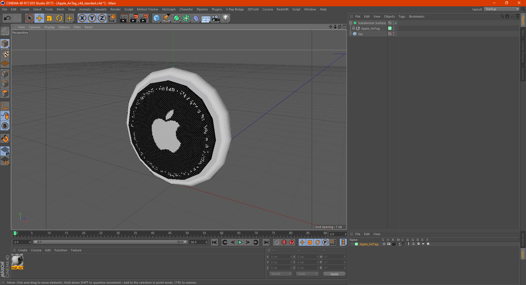This screenshot has width=526, height=285.
Task: Open material manager Function menu
Action: tap(61, 250)
